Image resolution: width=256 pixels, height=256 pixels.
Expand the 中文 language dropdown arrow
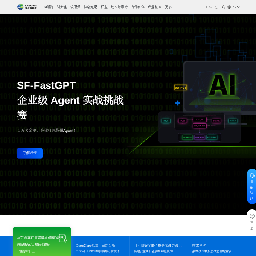239,7
